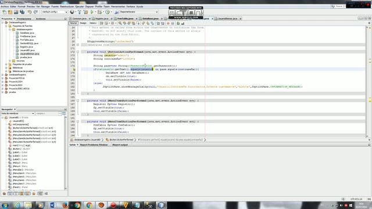The image size is (372, 209).
Task: Open the Ayuda menu
Action: (139, 6)
